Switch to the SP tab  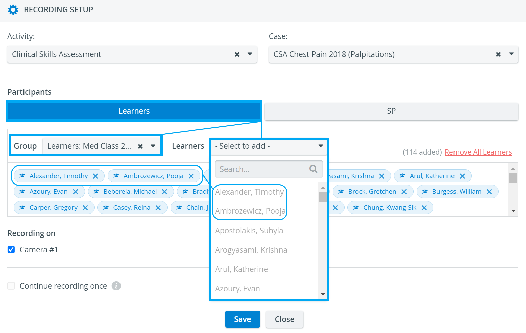(x=391, y=111)
